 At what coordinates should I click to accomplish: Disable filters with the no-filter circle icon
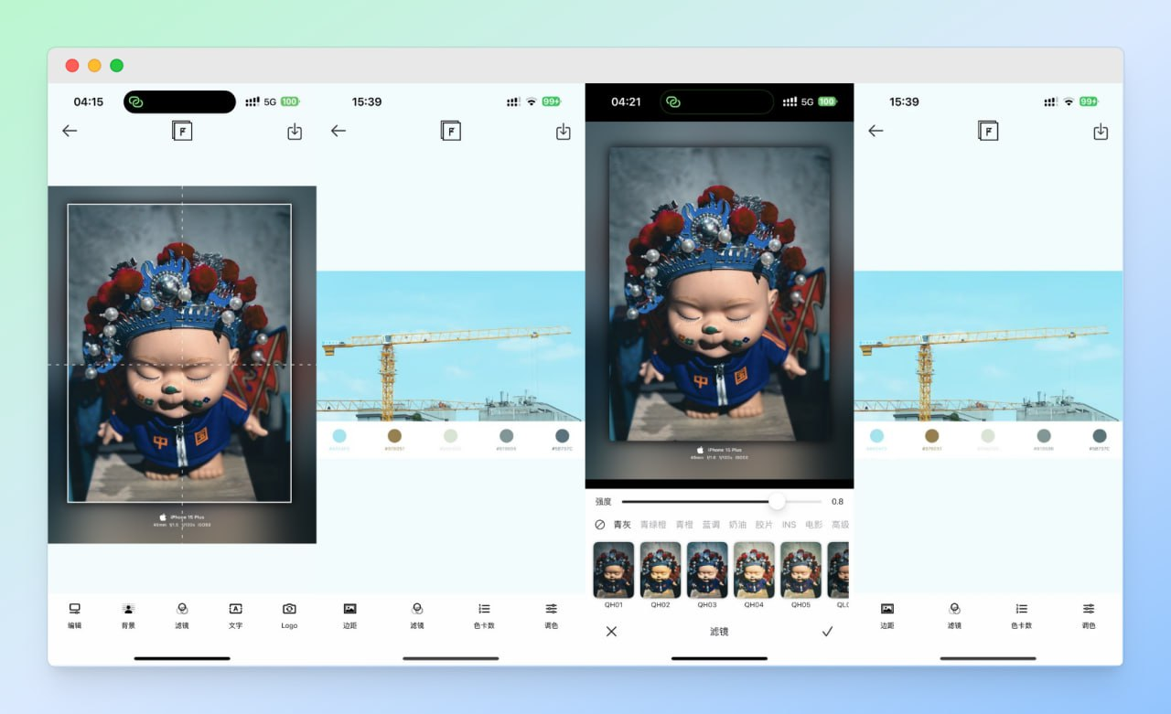[x=600, y=525]
